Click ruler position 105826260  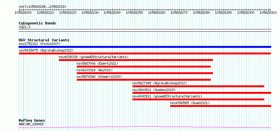coord(157,13)
